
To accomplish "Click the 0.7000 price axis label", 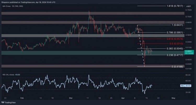I will tap(188, 17).
